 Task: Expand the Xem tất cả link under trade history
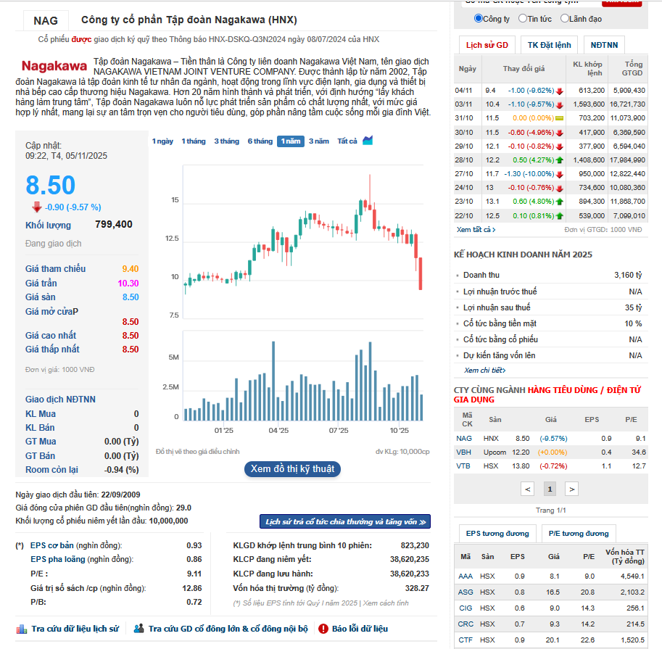click(x=476, y=230)
